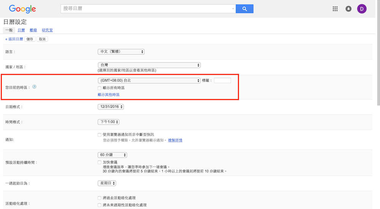Expand the search options arrow in search box
380x209 pixels.
click(233, 9)
